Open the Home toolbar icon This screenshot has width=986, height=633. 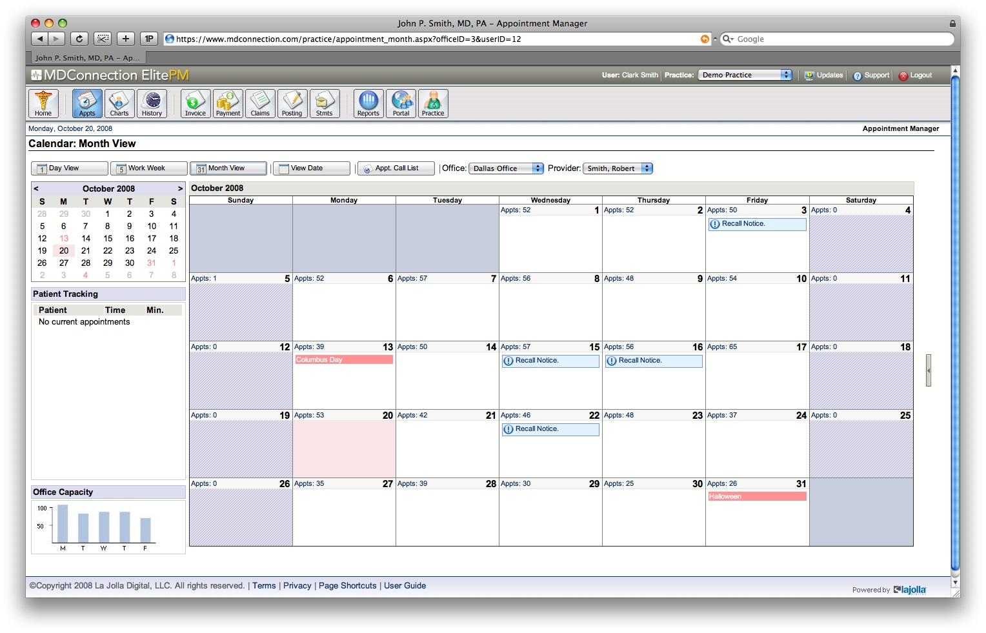pyautogui.click(x=43, y=103)
